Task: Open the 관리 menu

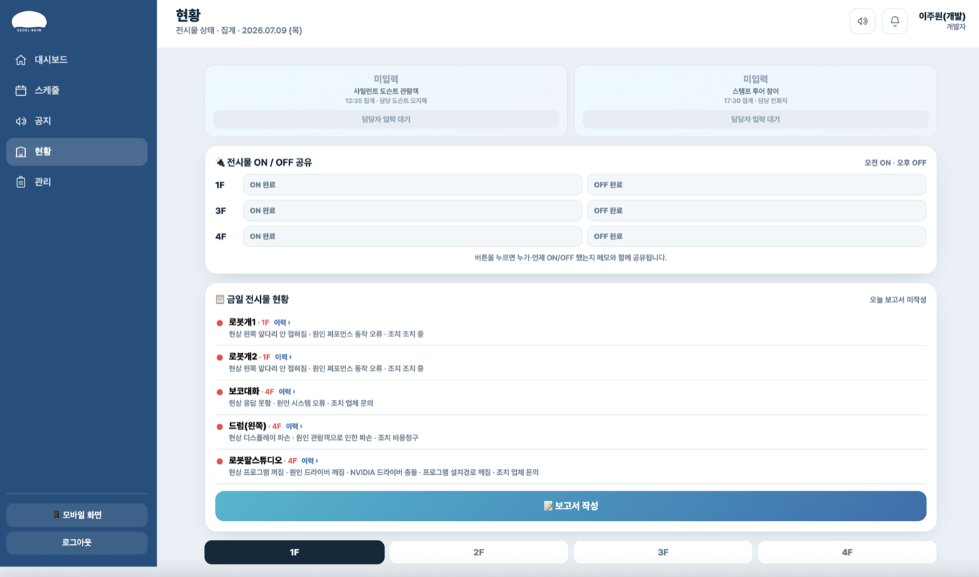Action: tap(77, 182)
